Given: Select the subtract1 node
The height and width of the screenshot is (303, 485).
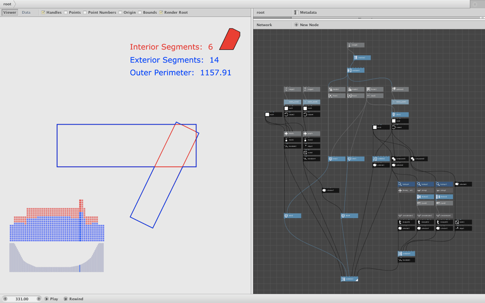Looking at the screenshot, I should pyautogui.click(x=400, y=89).
